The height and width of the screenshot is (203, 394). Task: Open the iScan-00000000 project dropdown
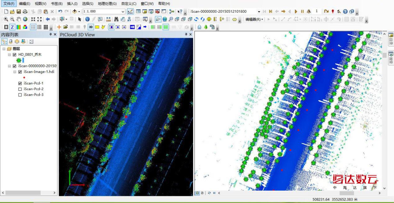click(x=259, y=11)
